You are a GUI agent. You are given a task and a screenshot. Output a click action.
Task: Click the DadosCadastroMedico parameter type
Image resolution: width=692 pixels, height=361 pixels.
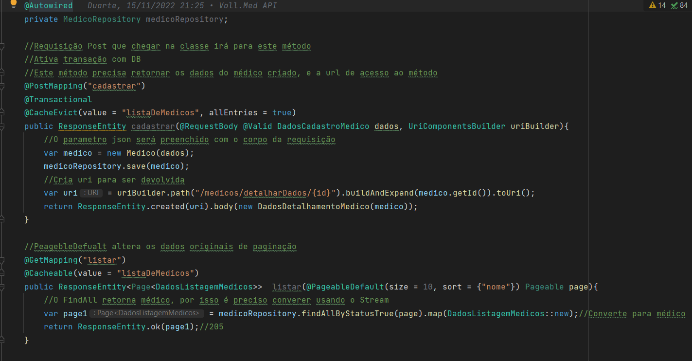click(323, 126)
